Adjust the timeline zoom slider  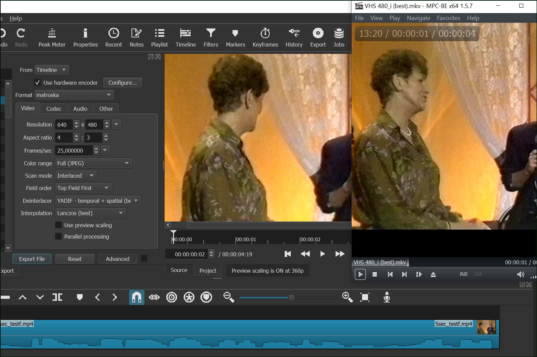(291, 297)
